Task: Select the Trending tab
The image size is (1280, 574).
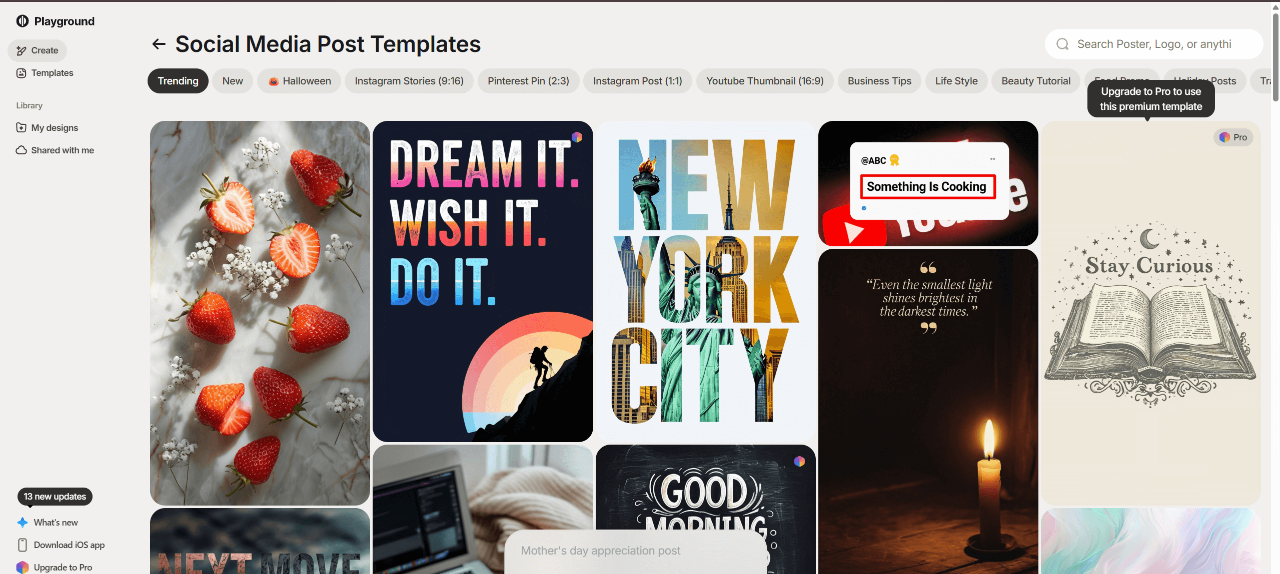Action: (178, 81)
